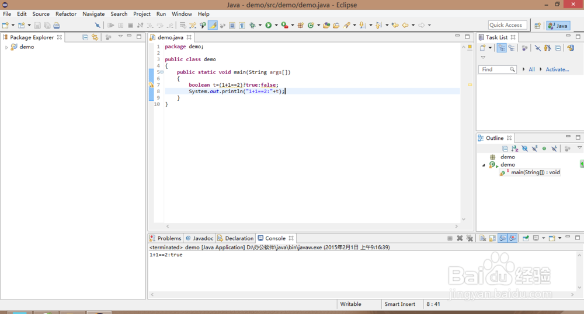Toggle Link with Editor in Package Explorer
The width and height of the screenshot is (584, 314).
95,37
